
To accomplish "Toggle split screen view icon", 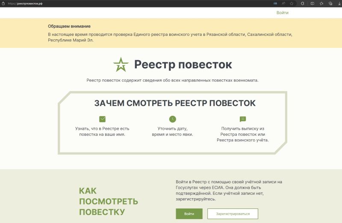I will pyautogui.click(x=313, y=3).
